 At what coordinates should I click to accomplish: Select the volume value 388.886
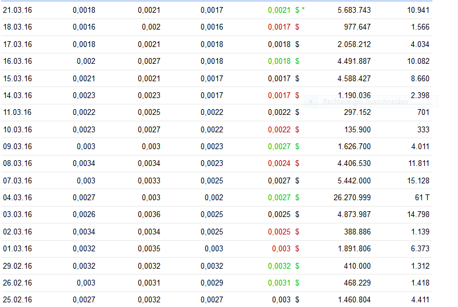click(x=357, y=232)
